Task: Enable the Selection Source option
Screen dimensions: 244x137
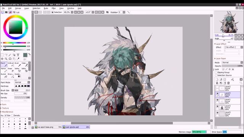Action: (x=216, y=75)
